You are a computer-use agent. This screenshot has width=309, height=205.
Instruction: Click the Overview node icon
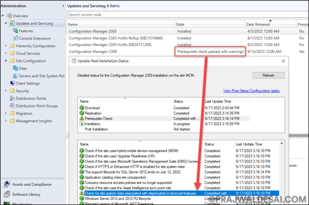click(x=9, y=16)
